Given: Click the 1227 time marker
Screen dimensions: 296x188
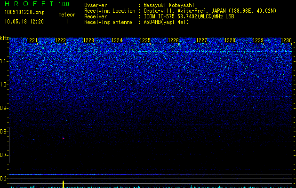Looking at the screenshot, I should pos(201,40).
